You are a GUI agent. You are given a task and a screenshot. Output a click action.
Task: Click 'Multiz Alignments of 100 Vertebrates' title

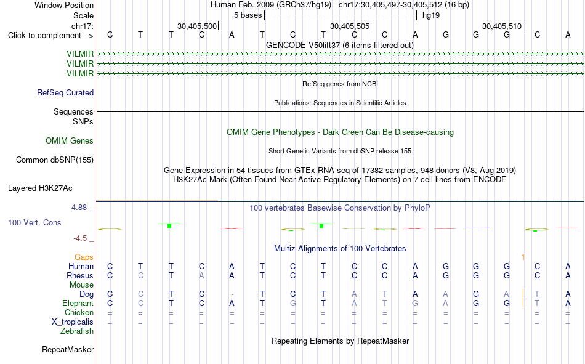[x=340, y=249]
